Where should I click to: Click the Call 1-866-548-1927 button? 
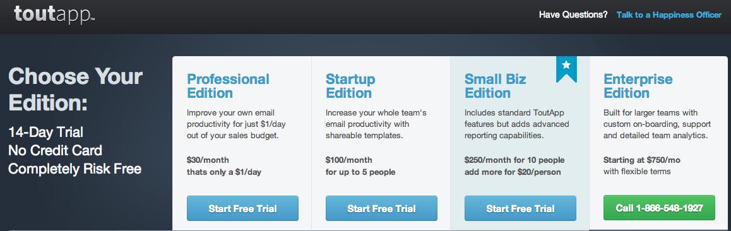click(x=659, y=208)
